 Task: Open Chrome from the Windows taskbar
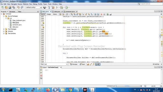70,90
